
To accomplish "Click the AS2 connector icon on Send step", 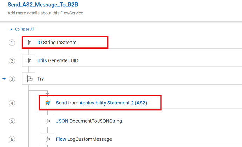I will [x=48, y=103].
